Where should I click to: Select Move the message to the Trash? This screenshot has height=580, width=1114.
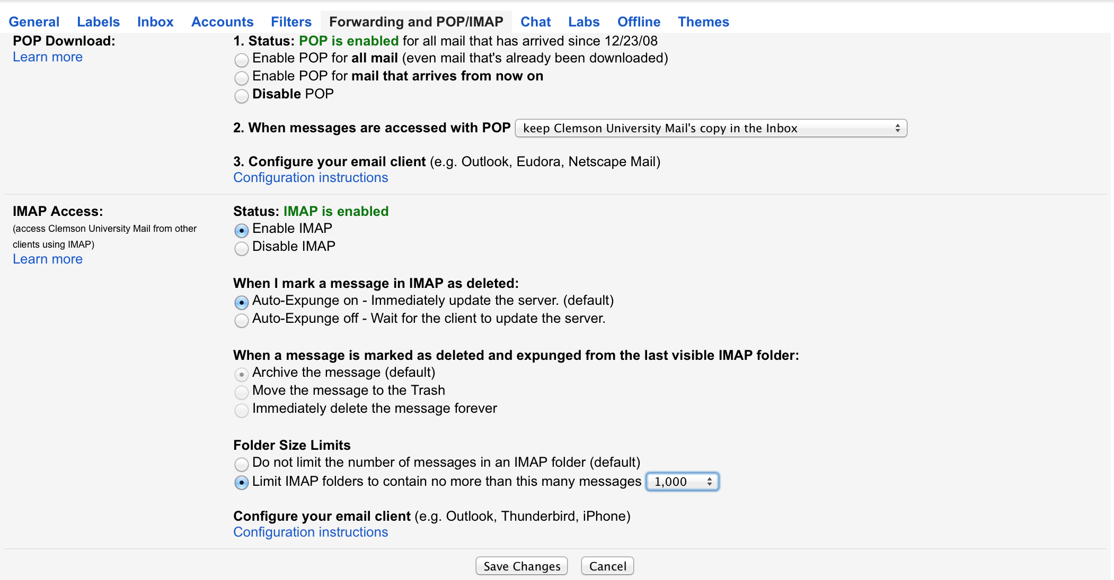point(241,392)
